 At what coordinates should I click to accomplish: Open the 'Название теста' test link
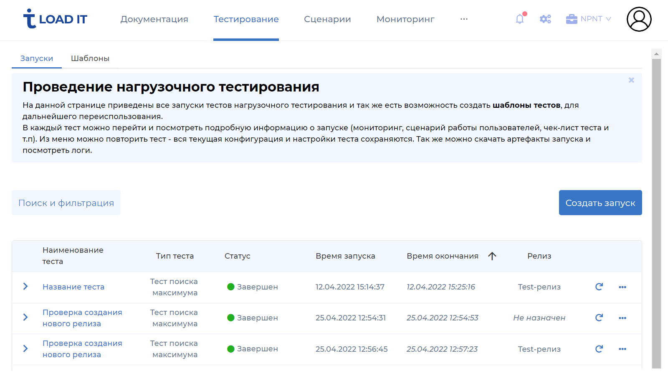73,287
